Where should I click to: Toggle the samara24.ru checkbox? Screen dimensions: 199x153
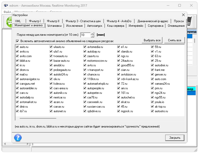pos(152,84)
